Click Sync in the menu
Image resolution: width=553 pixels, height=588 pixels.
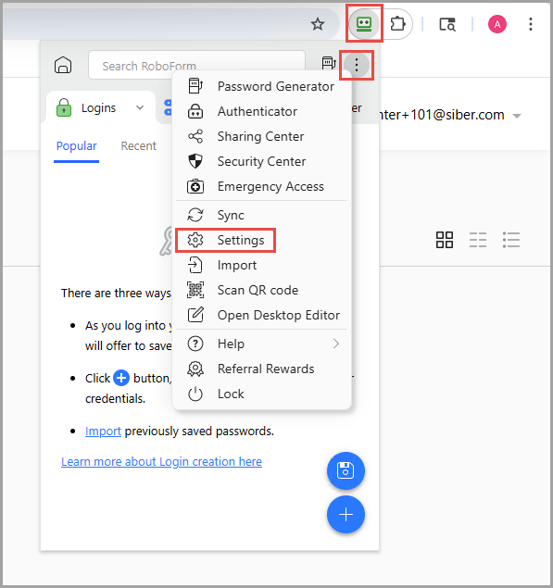[262, 215]
